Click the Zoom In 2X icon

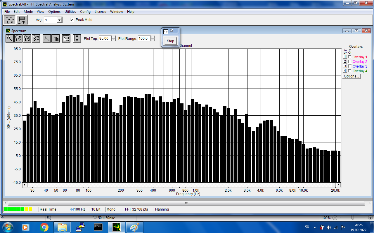coord(18,38)
